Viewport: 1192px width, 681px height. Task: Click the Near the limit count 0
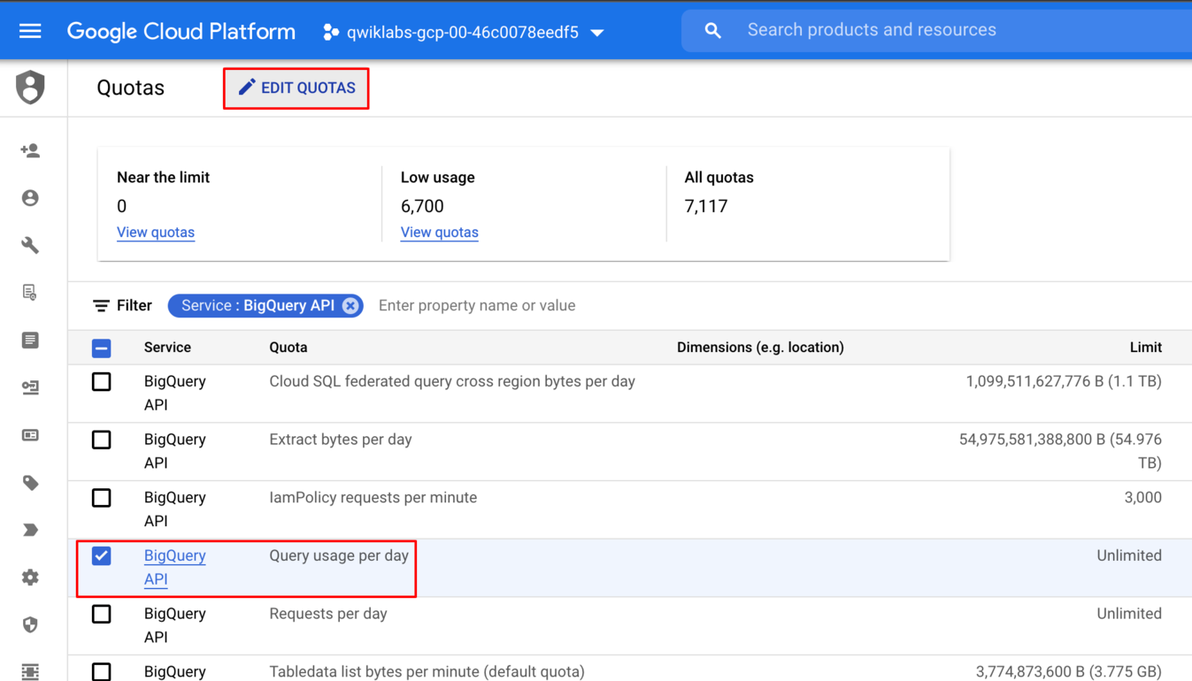(x=122, y=206)
